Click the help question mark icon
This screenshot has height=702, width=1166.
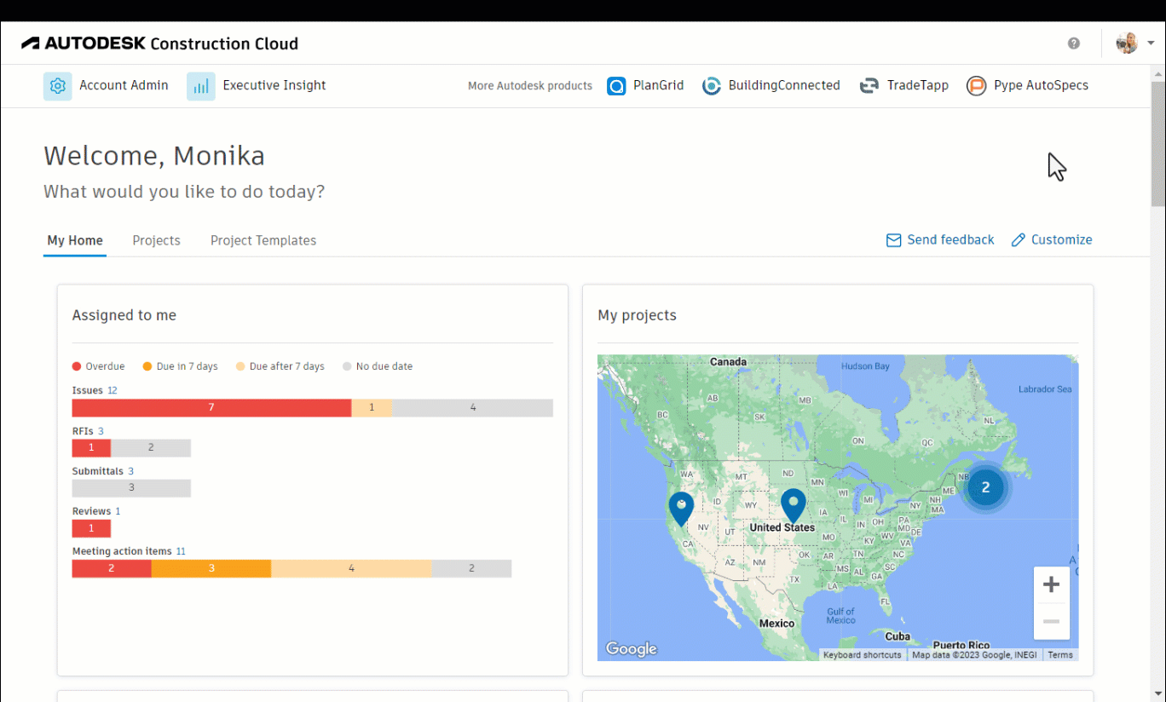[x=1074, y=43]
